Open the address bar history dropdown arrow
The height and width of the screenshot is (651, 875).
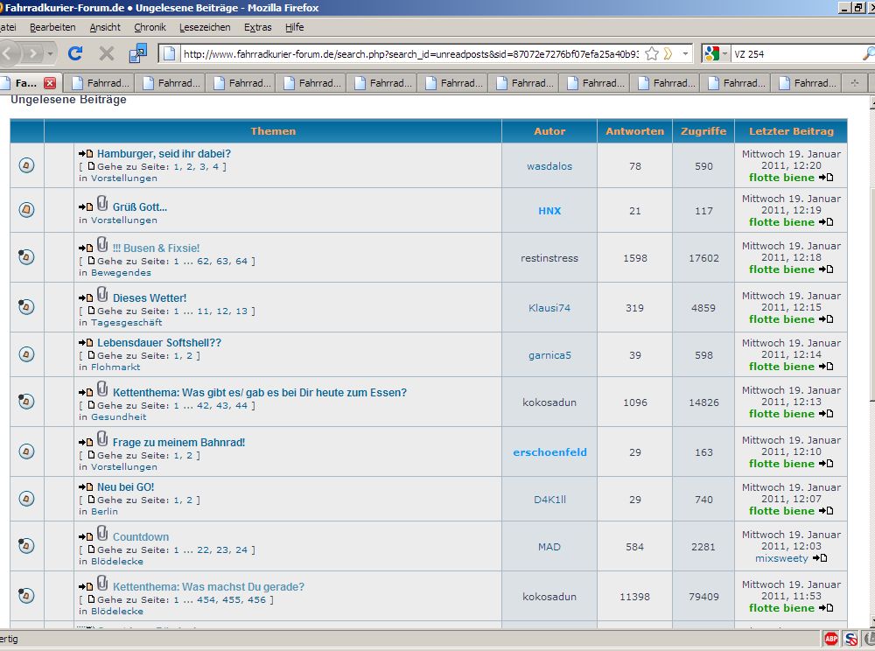pyautogui.click(x=685, y=53)
